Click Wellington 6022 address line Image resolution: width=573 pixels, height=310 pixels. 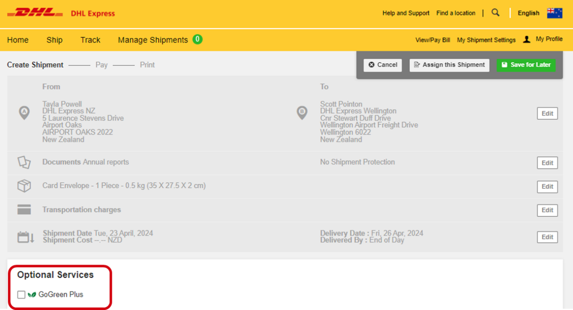coord(345,132)
